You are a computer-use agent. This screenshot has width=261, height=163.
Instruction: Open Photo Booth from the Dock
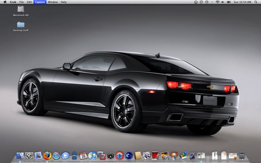coord(156,155)
